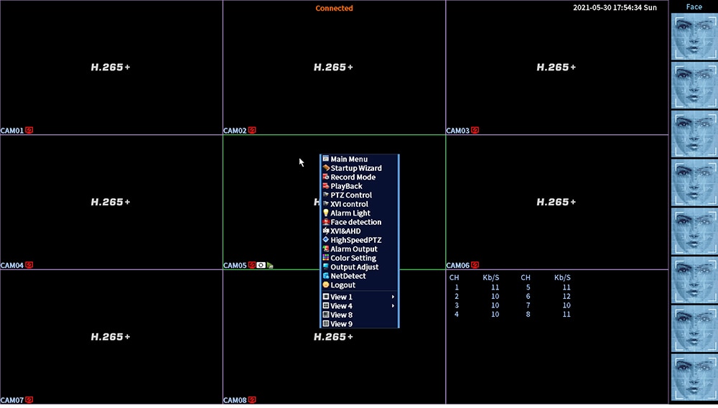This screenshot has width=718, height=408.
Task: Expand the View 1 submenu arrow
Action: coord(393,297)
